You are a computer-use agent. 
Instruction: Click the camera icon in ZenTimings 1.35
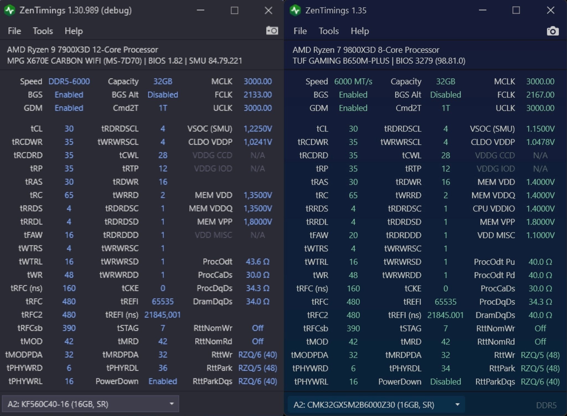[x=553, y=31]
